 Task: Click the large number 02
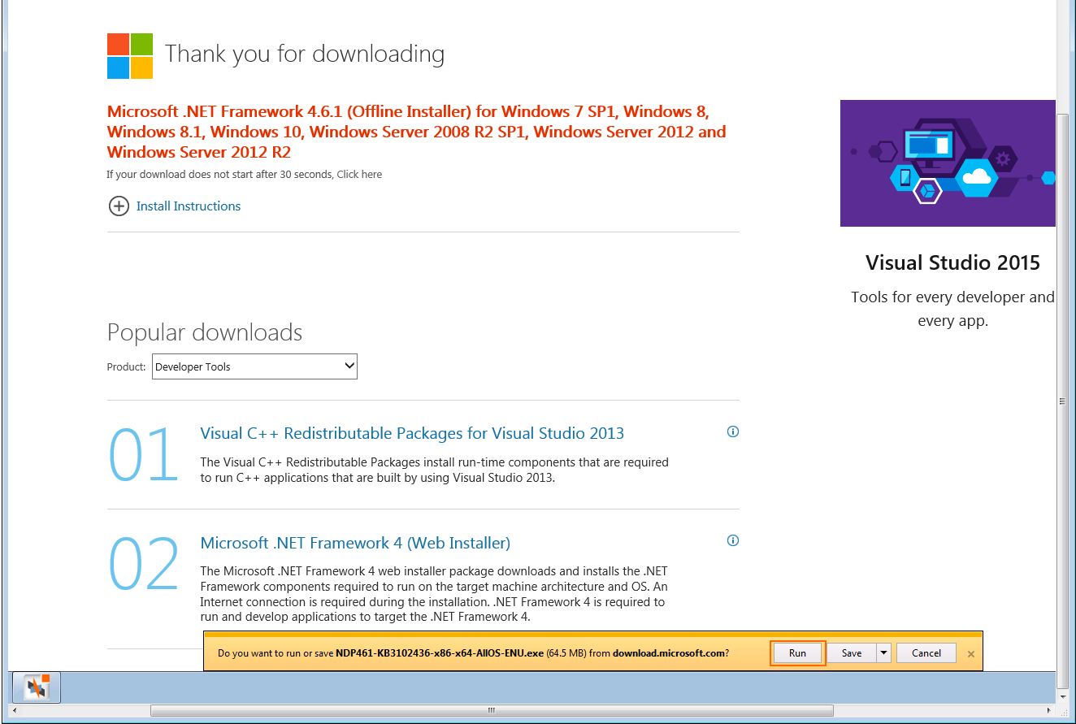tap(144, 563)
